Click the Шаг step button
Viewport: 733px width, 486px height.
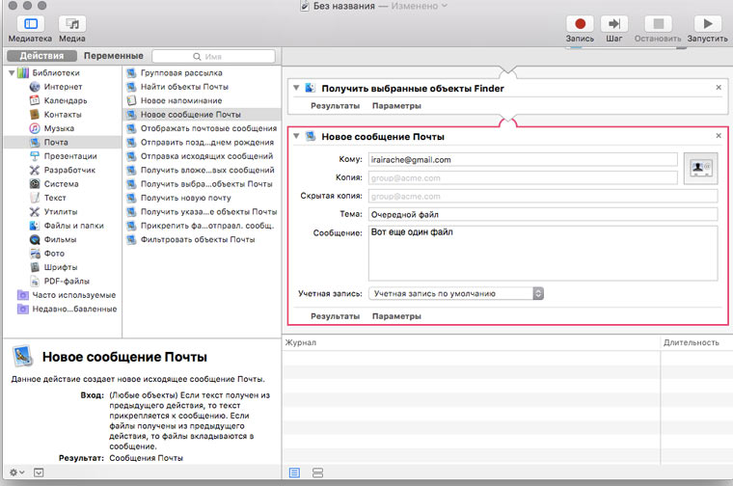pyautogui.click(x=614, y=24)
